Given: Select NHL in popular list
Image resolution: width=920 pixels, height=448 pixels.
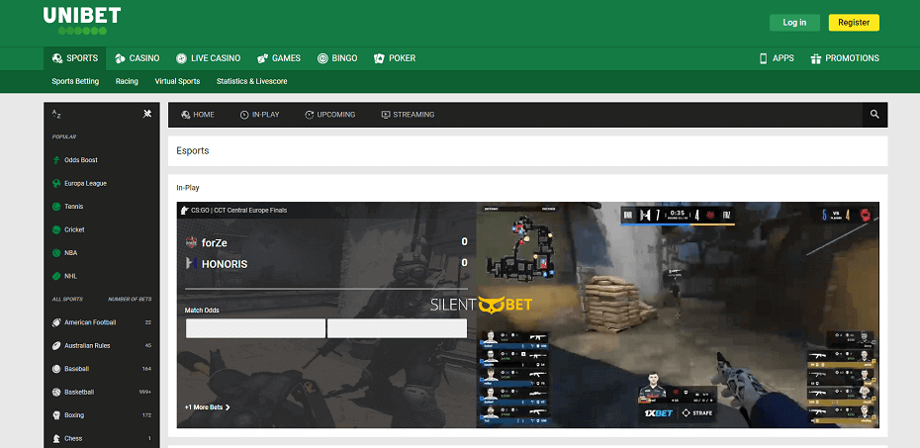Looking at the screenshot, I should pos(70,276).
